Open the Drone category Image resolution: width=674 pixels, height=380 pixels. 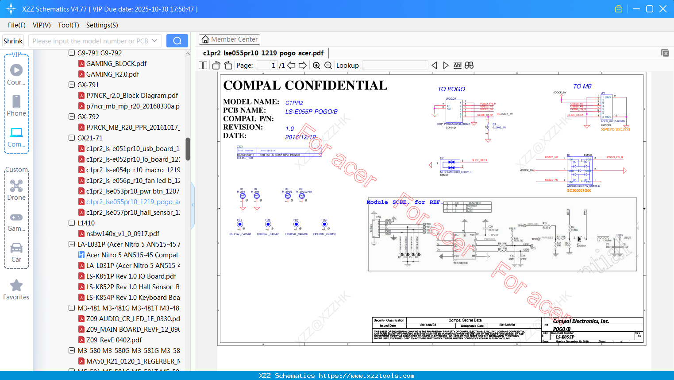pyautogui.click(x=16, y=190)
